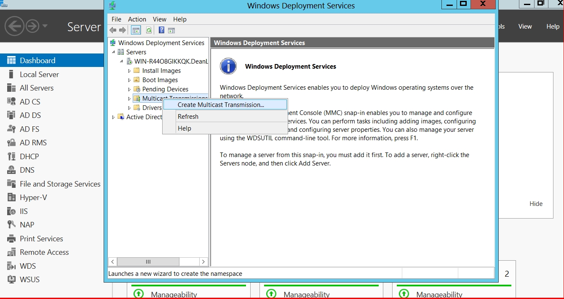Click Hide link in Server Manager
Screen dimensions: 564x299
[536, 204]
